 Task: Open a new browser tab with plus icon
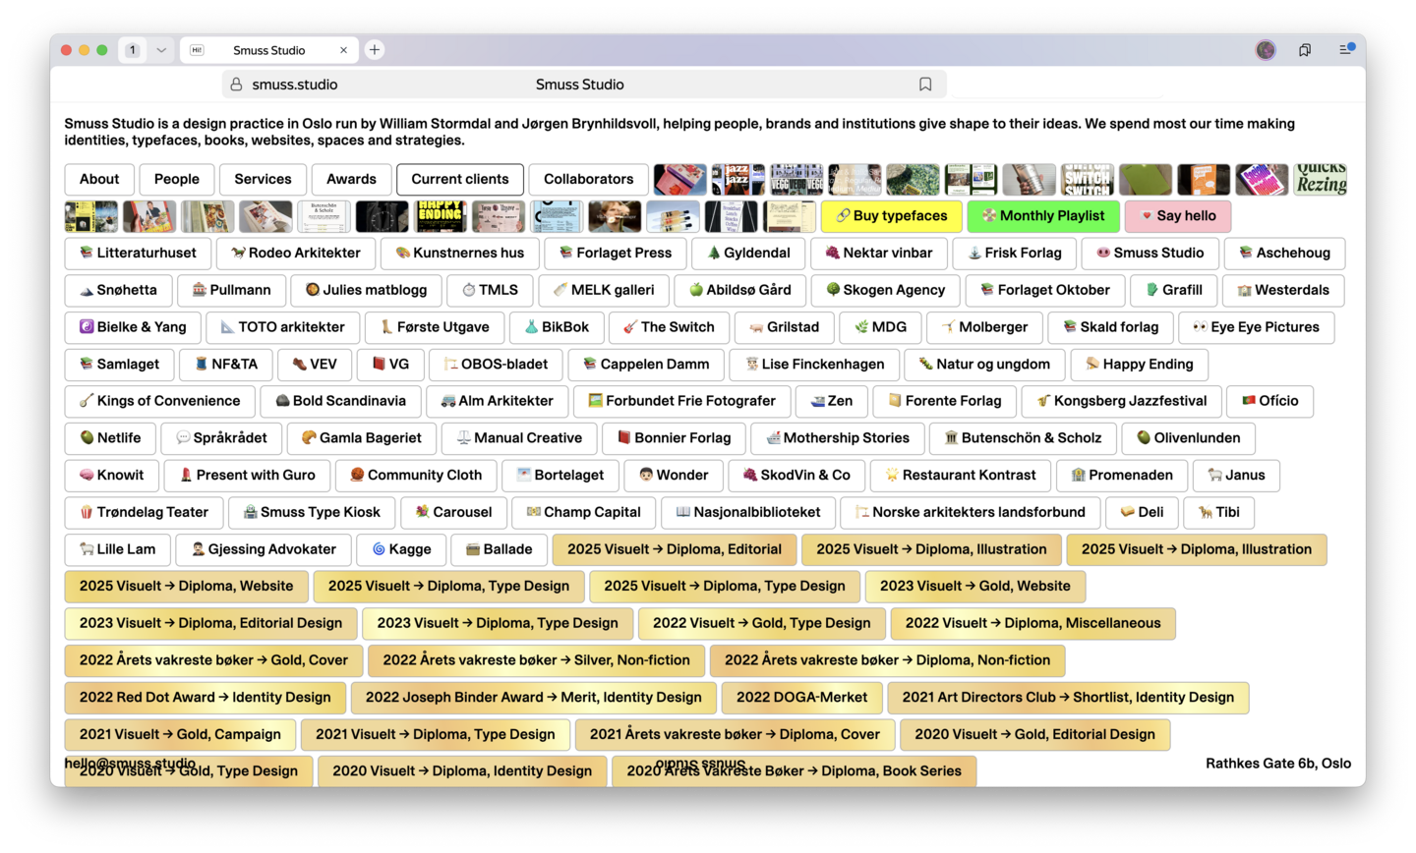pos(375,50)
